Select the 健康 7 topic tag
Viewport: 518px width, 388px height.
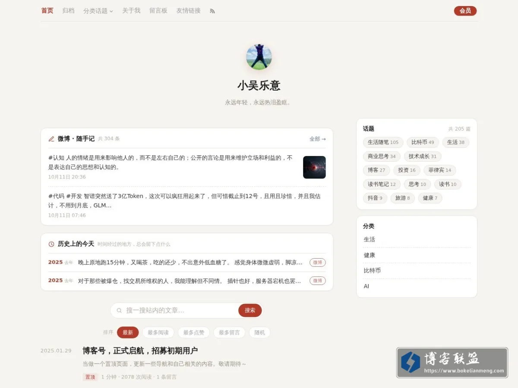[x=430, y=198]
